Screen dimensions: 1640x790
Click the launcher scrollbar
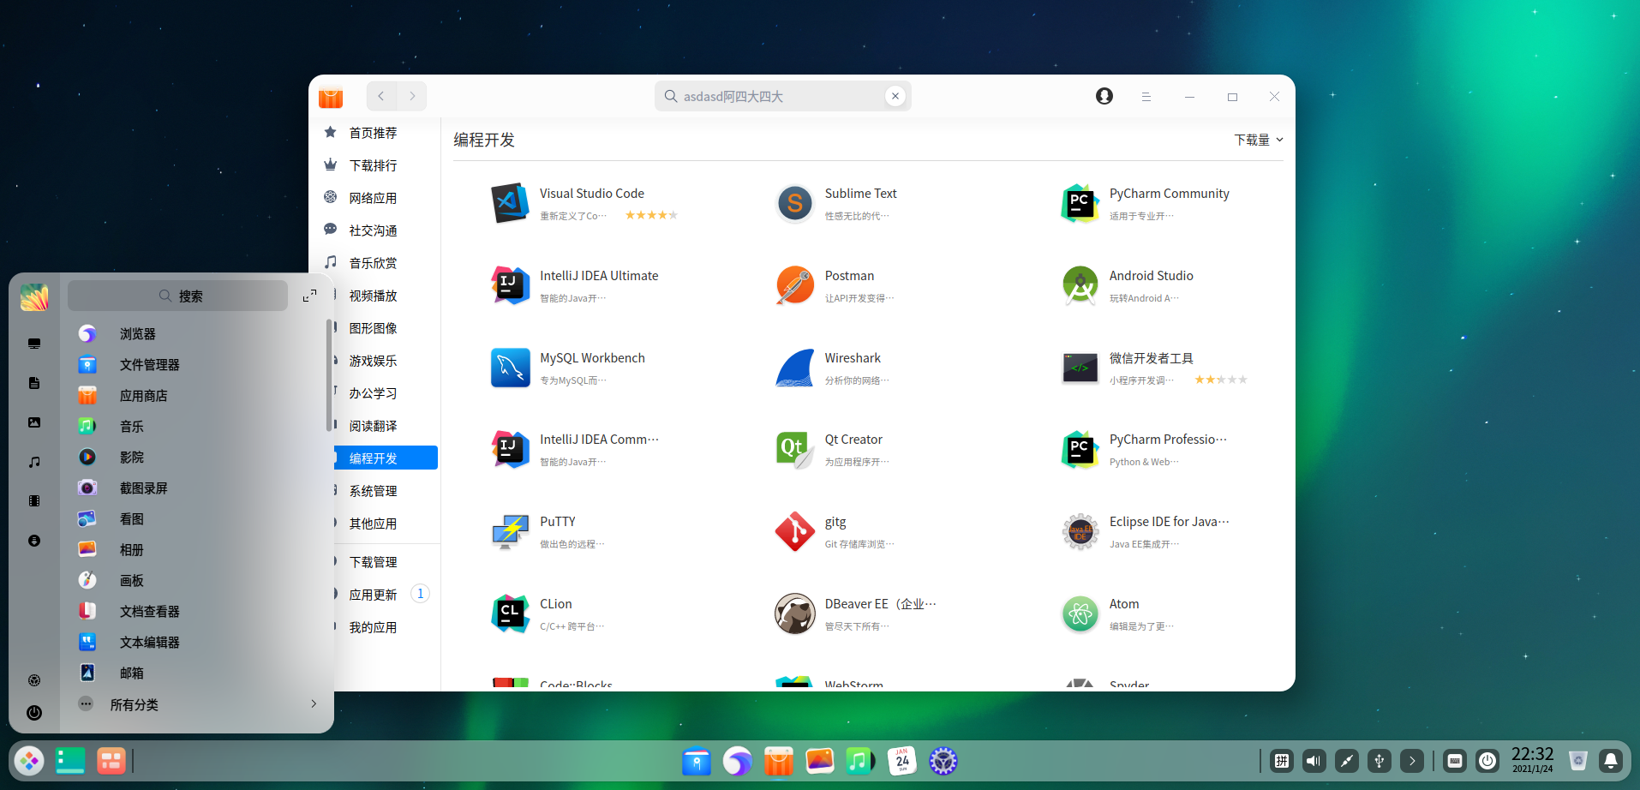pyautogui.click(x=329, y=374)
